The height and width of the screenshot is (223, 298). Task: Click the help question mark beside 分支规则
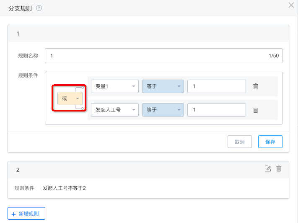click(39, 8)
